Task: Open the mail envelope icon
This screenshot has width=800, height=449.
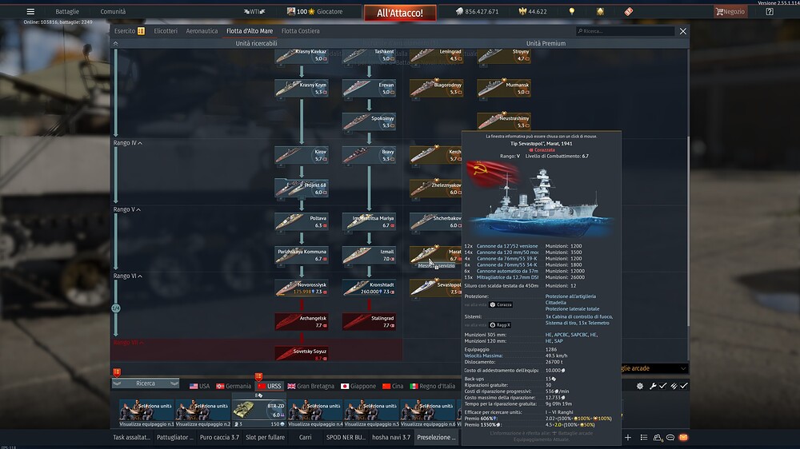Action: pyautogui.click(x=683, y=437)
